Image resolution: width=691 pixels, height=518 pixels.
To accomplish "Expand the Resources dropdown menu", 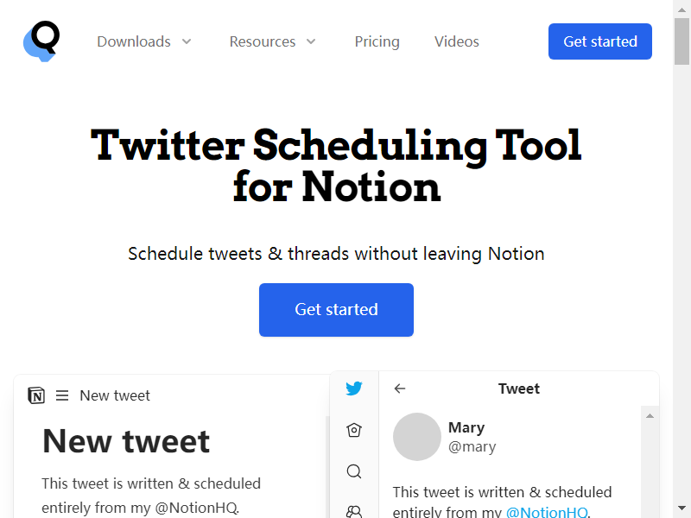I will [x=273, y=41].
